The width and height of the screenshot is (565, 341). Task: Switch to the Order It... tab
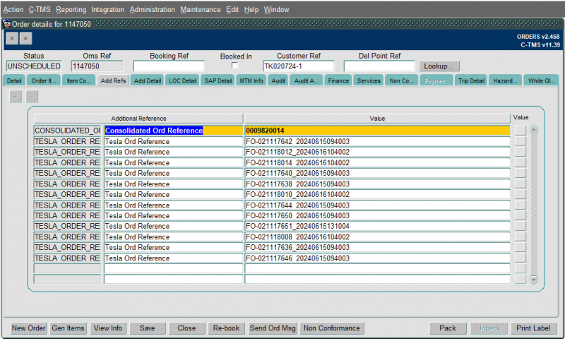pyautogui.click(x=44, y=80)
